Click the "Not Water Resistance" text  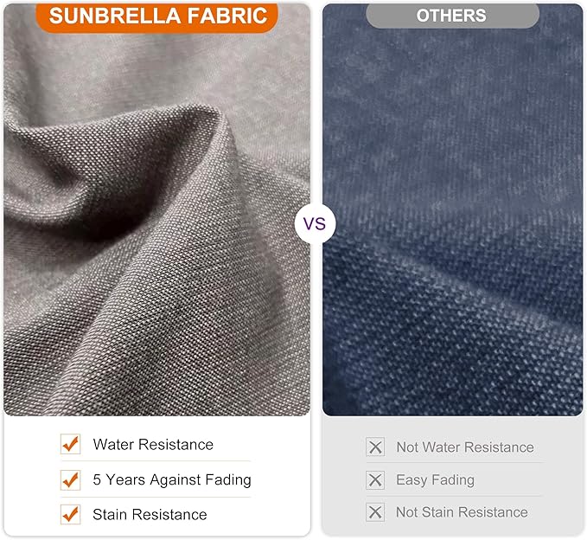(x=465, y=447)
